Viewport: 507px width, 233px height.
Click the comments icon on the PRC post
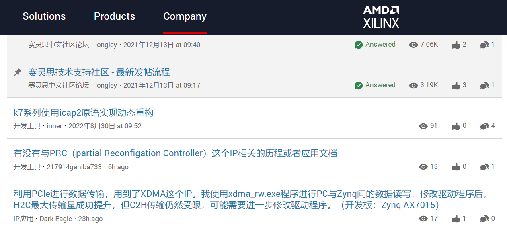pos(484,167)
